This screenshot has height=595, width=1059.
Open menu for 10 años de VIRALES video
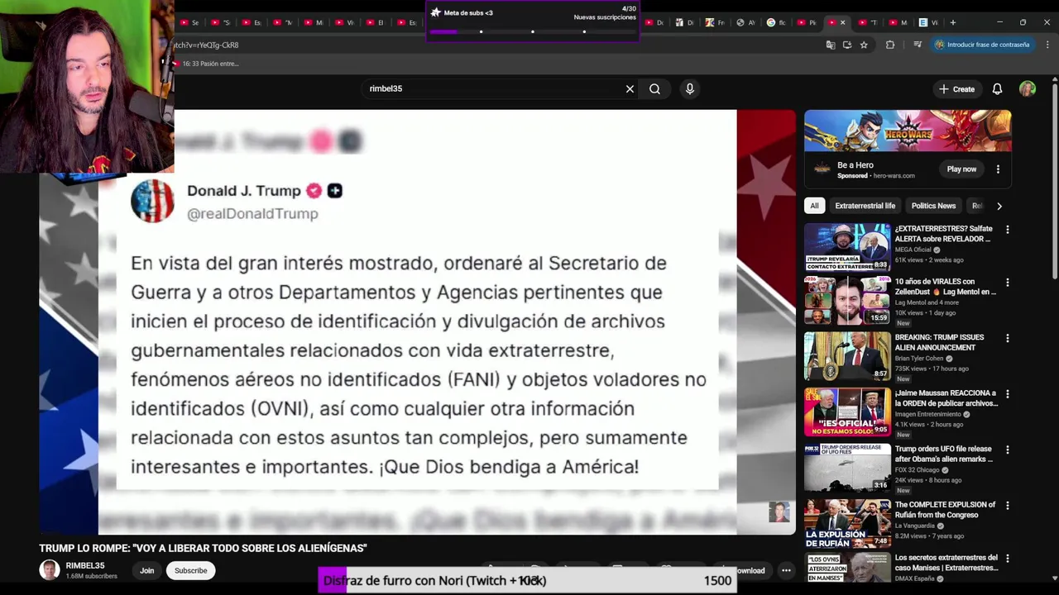coord(1007,283)
